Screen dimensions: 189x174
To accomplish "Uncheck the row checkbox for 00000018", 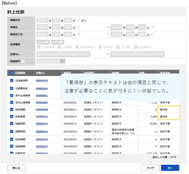I will point(12,81).
